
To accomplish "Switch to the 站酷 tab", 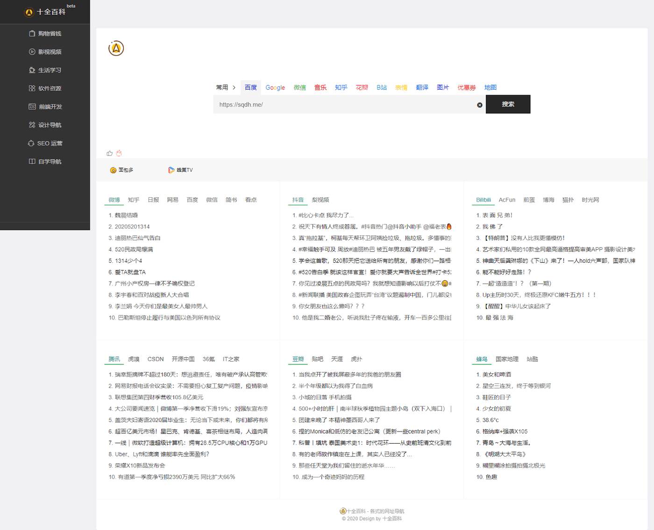I will 533,359.
